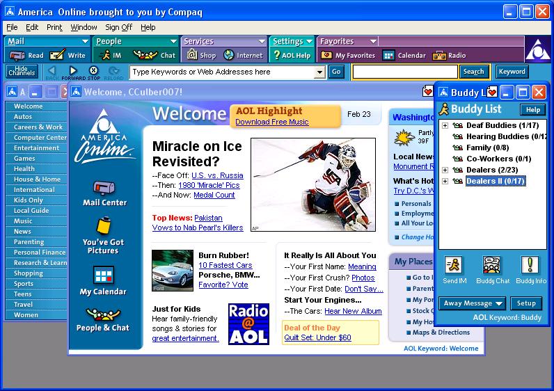The width and height of the screenshot is (554, 391).
Task: Open Buddy Chat icon
Action: point(492,265)
